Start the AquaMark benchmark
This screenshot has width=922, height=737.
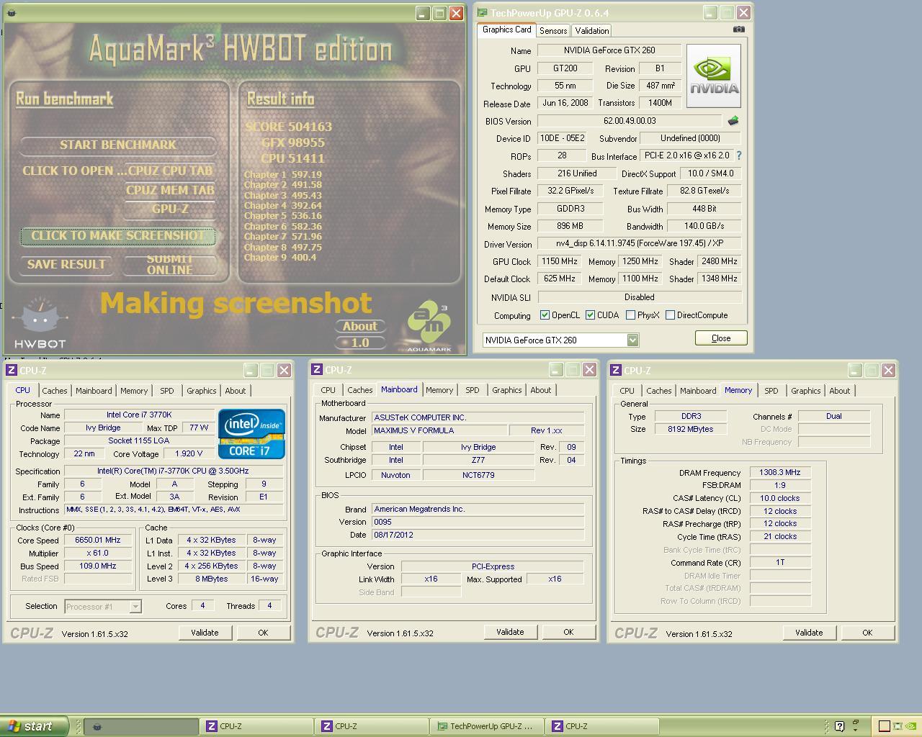point(118,145)
